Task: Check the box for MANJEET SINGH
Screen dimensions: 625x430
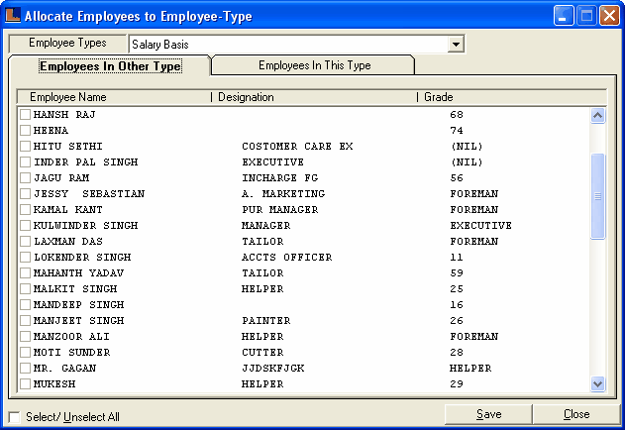Action: [x=25, y=320]
